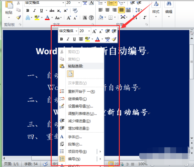Click the Enclosed Characters icon in the ribbon
This screenshot has width=194, height=167.
pyautogui.click(x=91, y=18)
